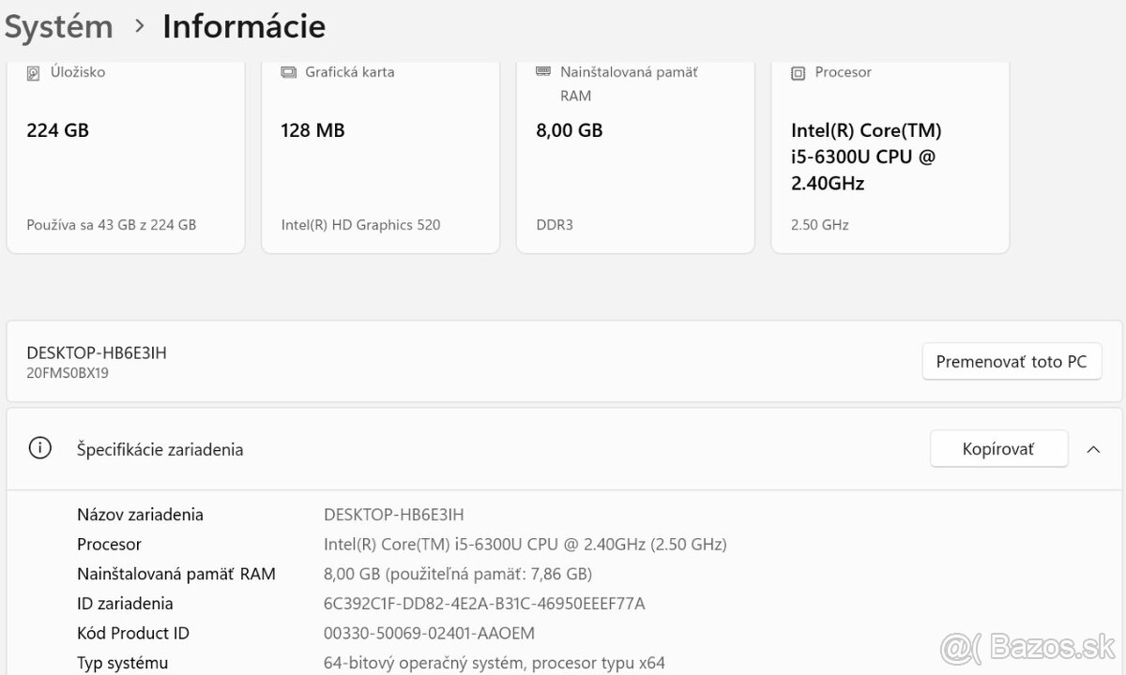Click the graphics card icon beside Grafická karta

(x=289, y=72)
